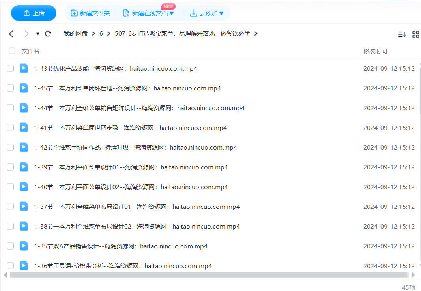Check the box for 1-37节布局设计01

10,207
